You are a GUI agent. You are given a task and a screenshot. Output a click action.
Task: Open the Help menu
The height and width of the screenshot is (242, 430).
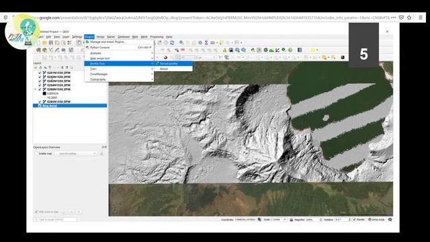point(169,37)
